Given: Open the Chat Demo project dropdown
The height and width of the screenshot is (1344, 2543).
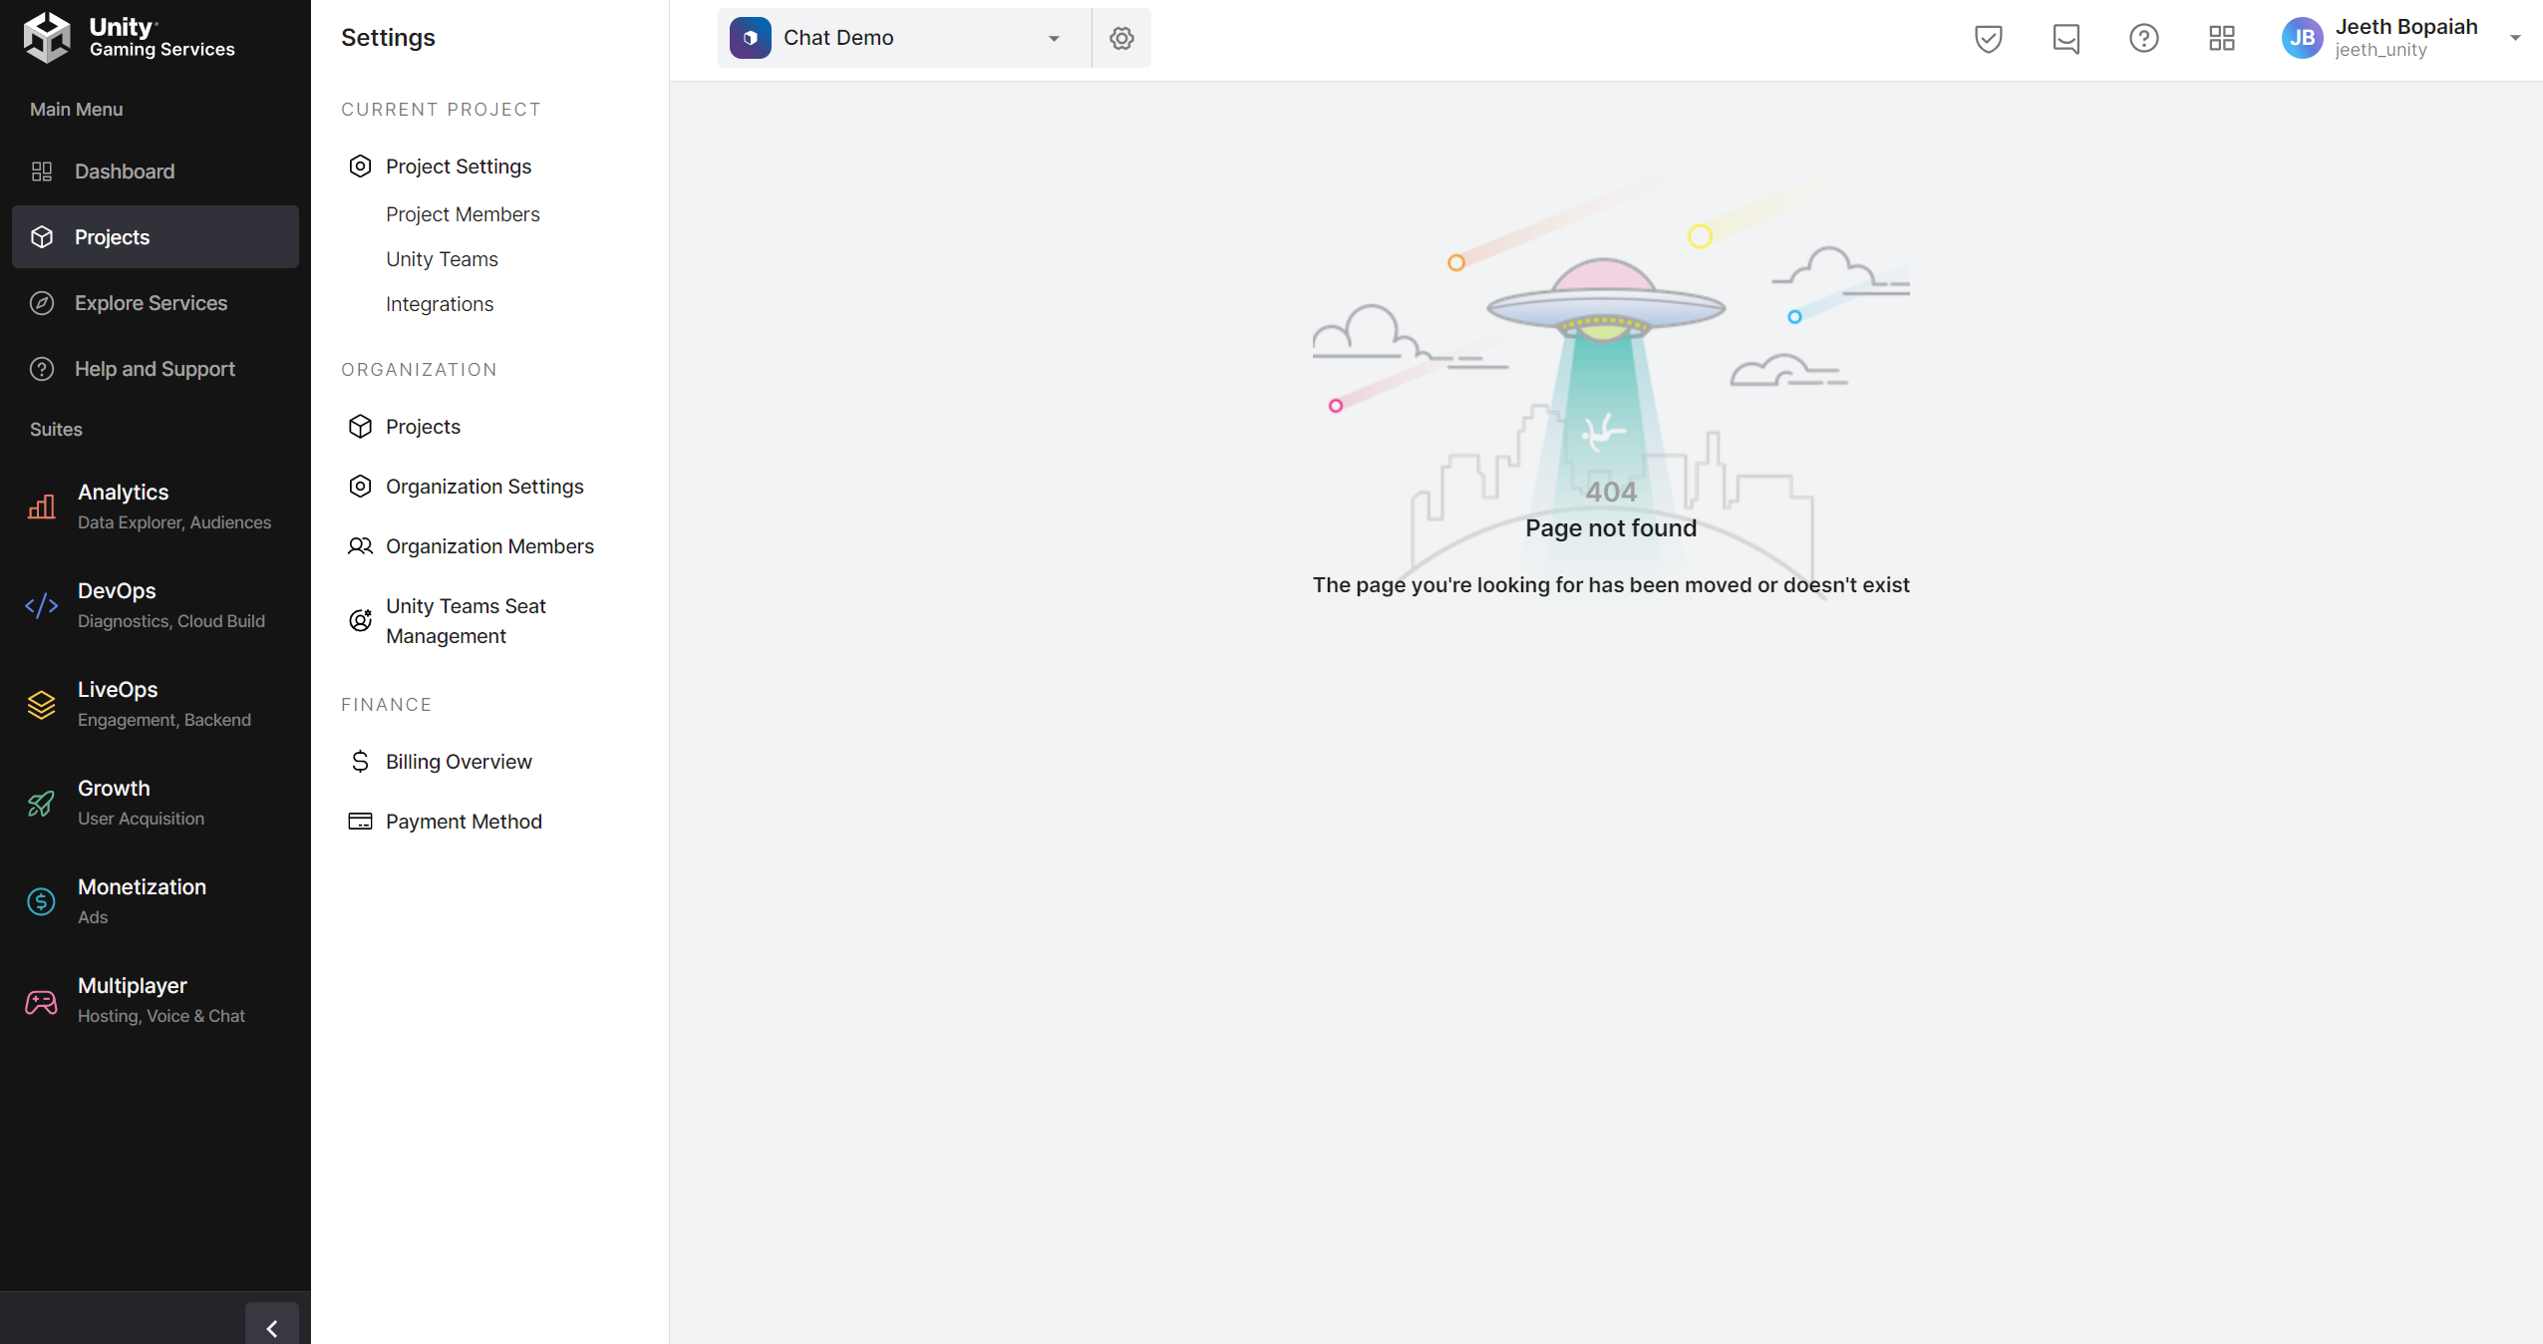Looking at the screenshot, I should point(904,38).
